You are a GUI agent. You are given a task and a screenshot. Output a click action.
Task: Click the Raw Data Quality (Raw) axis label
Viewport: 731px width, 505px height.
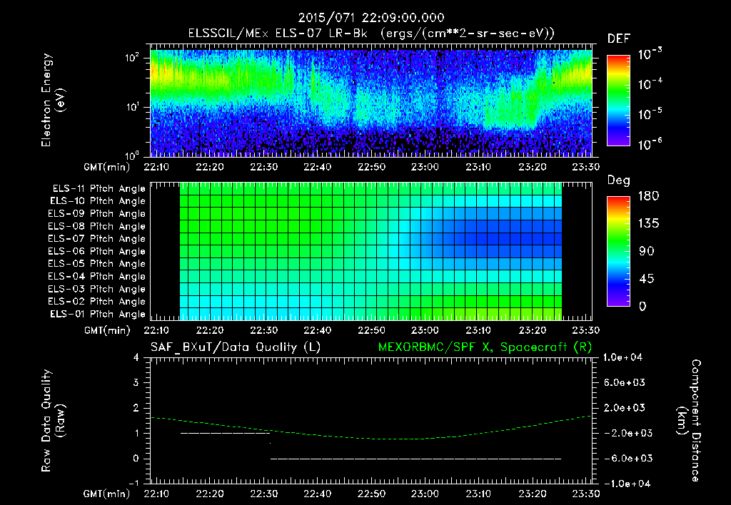tap(53, 420)
